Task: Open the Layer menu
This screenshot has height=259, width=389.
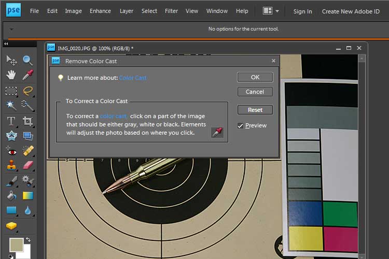Action: [x=127, y=11]
